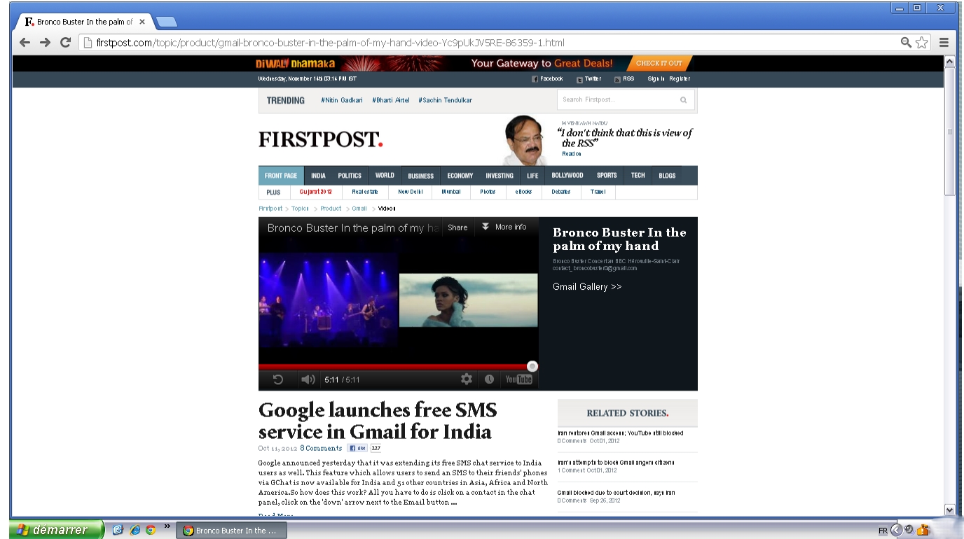Mute the video using the speaker icon
The height and width of the screenshot is (539, 964).
(308, 379)
